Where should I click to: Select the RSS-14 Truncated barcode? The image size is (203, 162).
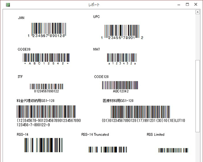[108, 149]
